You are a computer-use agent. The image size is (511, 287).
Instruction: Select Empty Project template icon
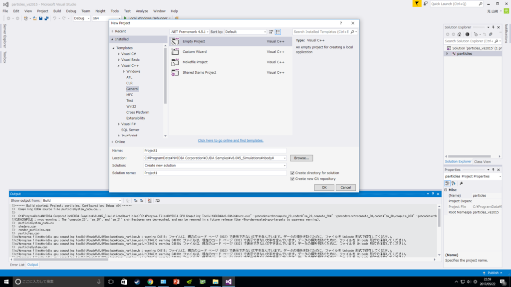click(175, 41)
